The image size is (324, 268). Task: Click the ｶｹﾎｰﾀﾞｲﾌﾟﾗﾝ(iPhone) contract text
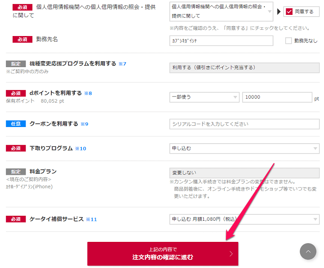point(29,187)
